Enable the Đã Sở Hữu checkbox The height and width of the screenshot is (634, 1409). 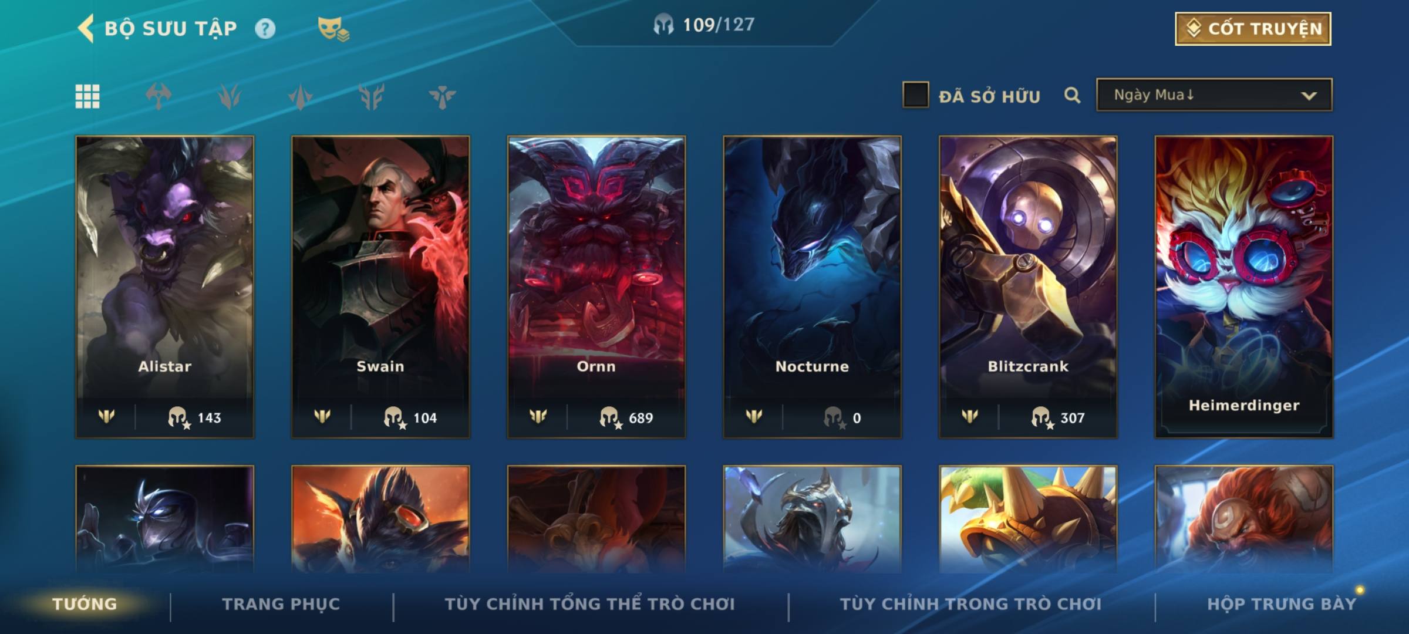coord(915,95)
